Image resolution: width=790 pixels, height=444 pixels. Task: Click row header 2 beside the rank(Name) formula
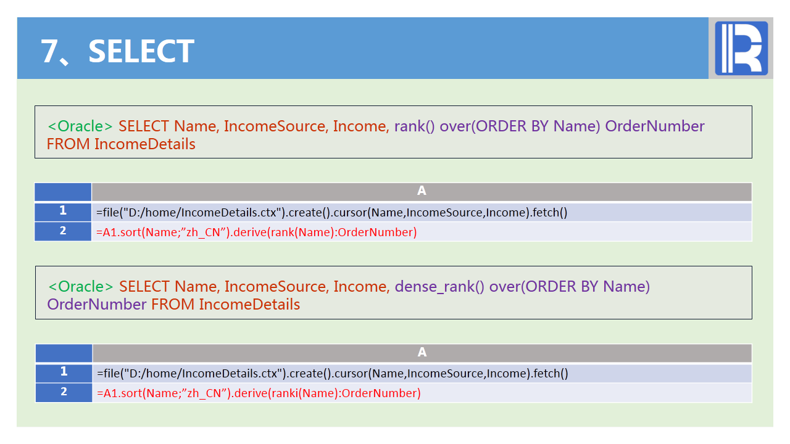coord(63,232)
